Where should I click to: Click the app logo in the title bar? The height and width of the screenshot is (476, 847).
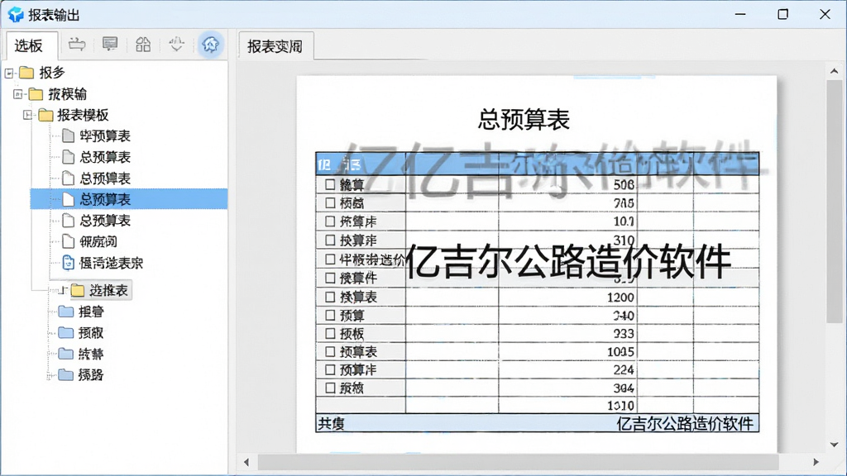16,15
